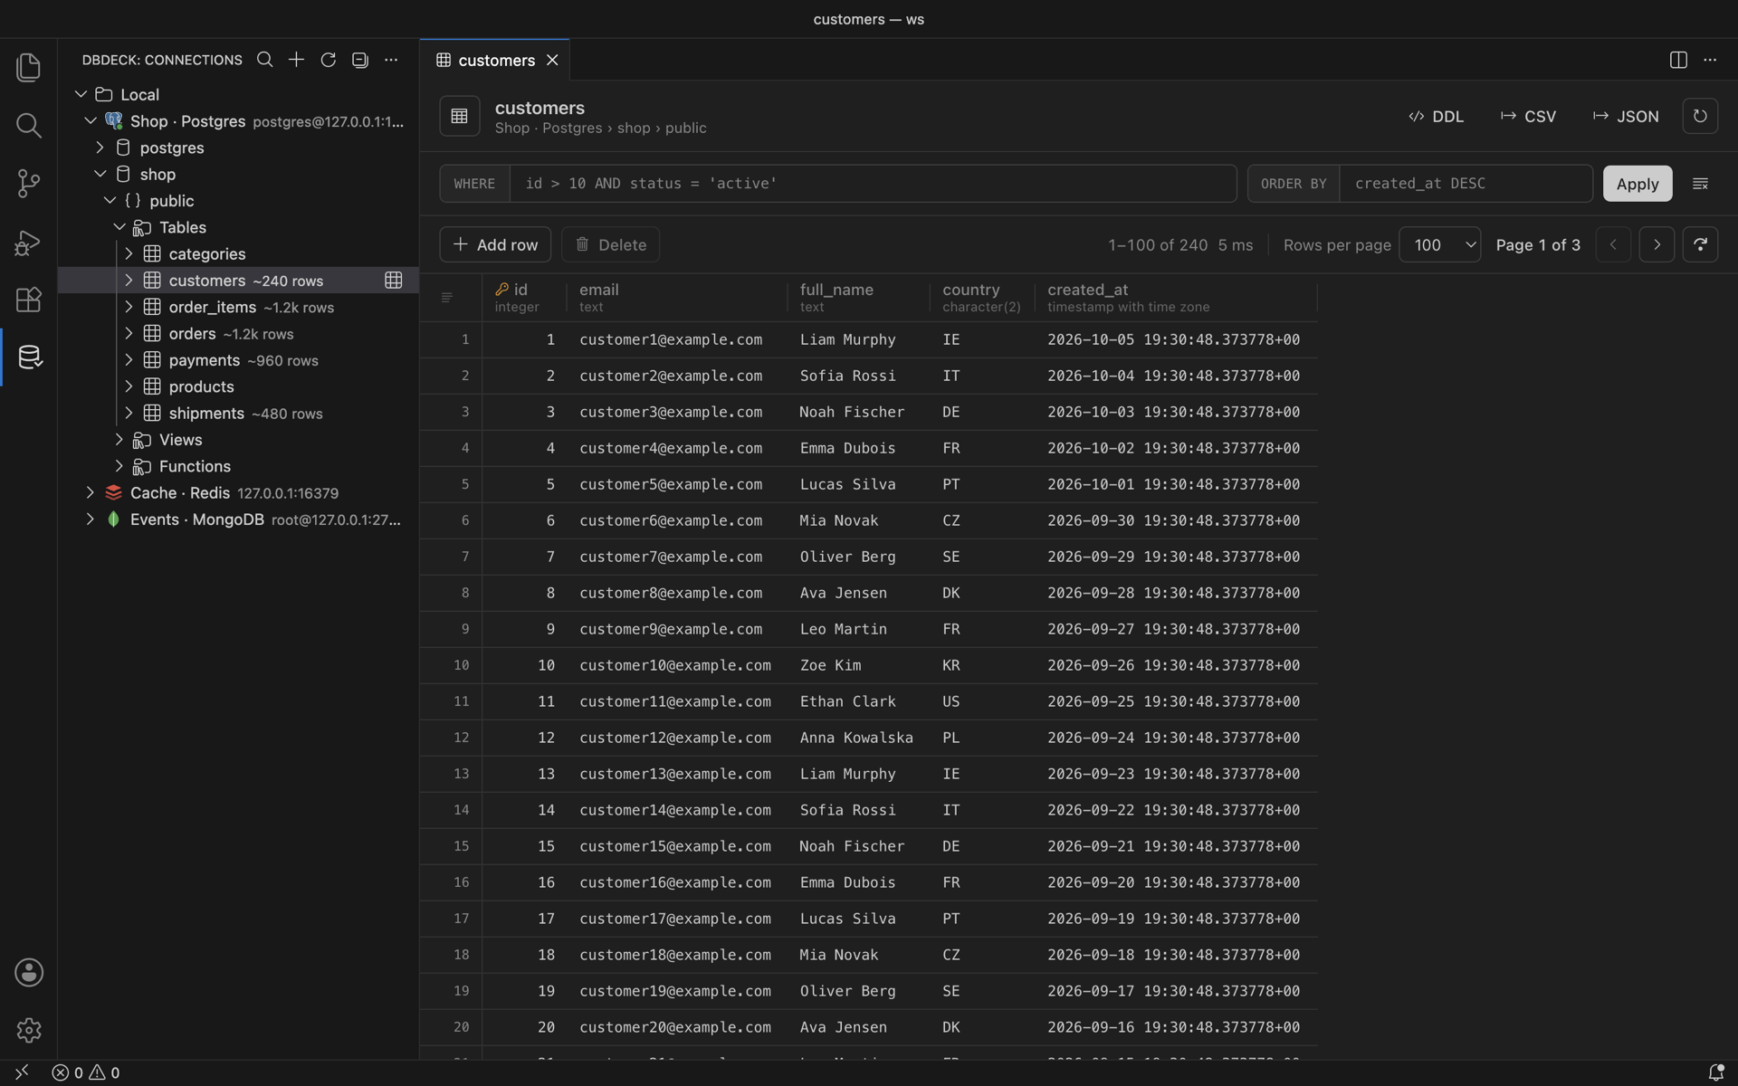The width and height of the screenshot is (1738, 1086).
Task: Open the Extensions icon
Action: 29,300
